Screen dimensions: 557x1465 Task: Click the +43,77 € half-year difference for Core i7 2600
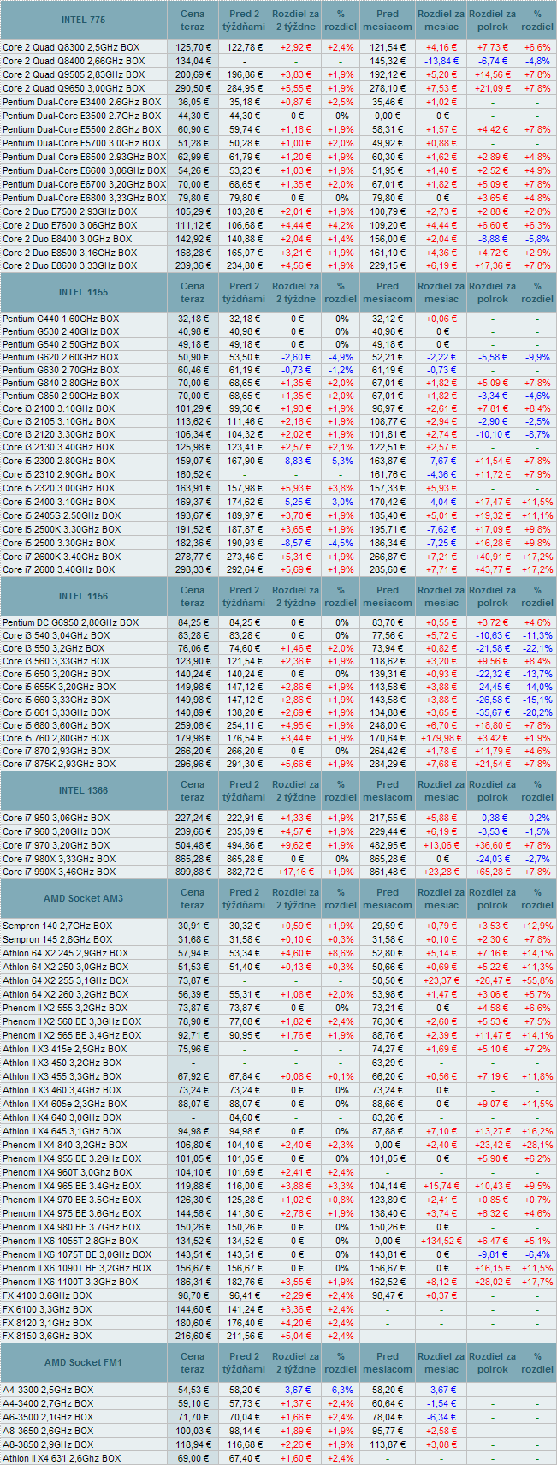[x=493, y=570]
